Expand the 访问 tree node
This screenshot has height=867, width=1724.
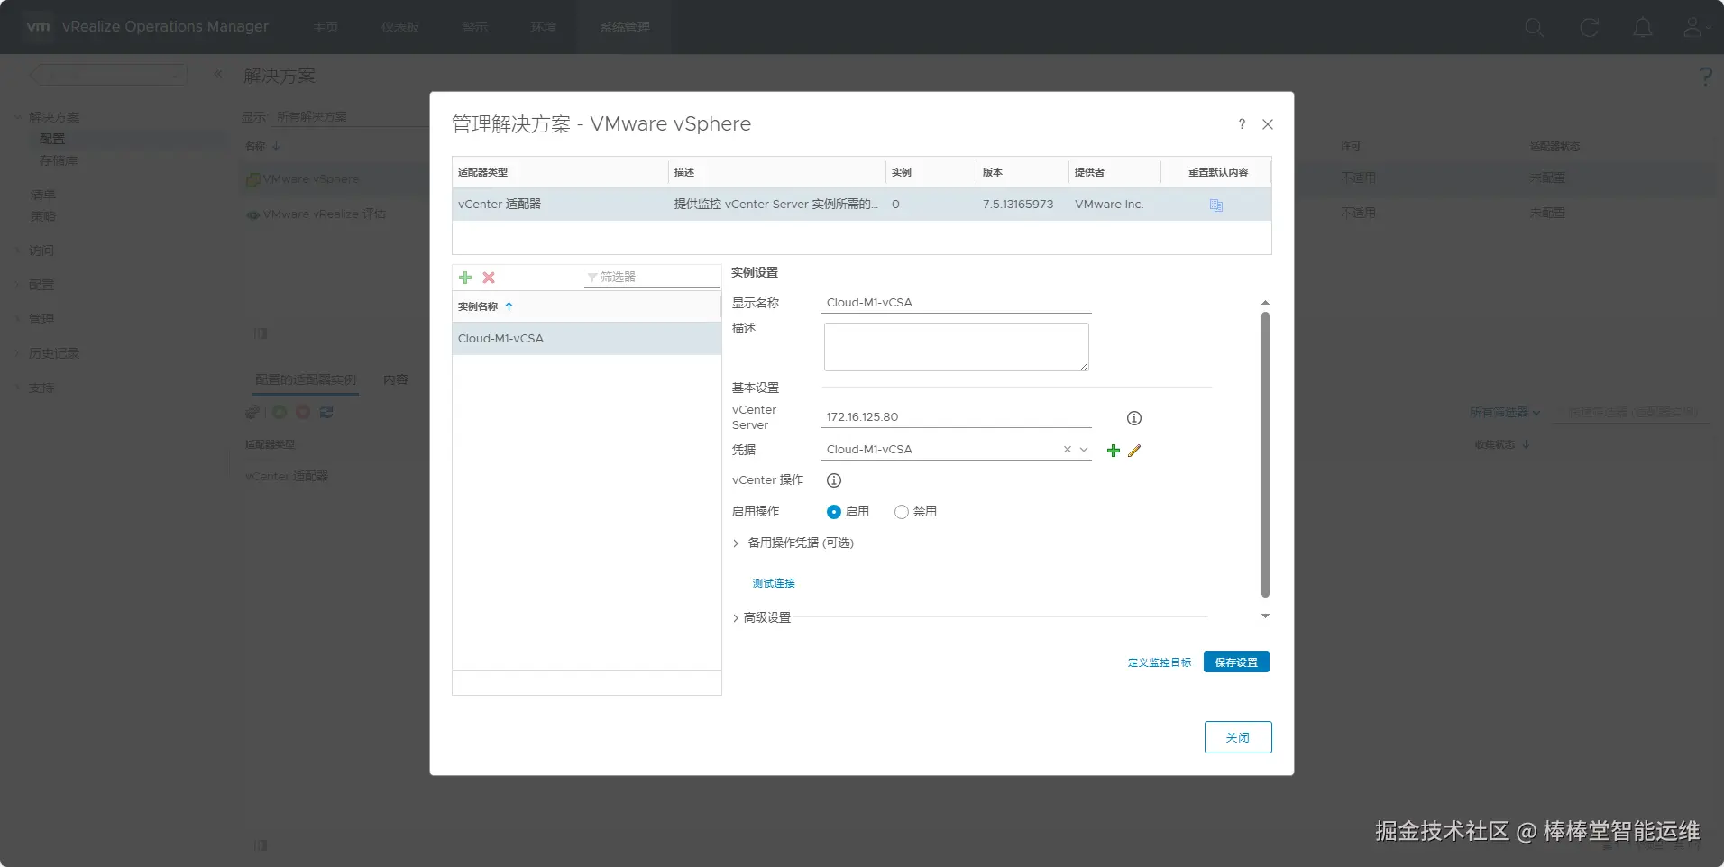point(18,251)
